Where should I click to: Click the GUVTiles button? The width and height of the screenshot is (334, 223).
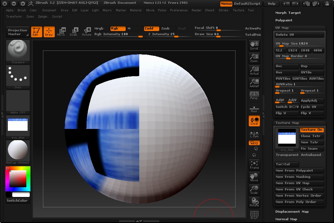300,79
